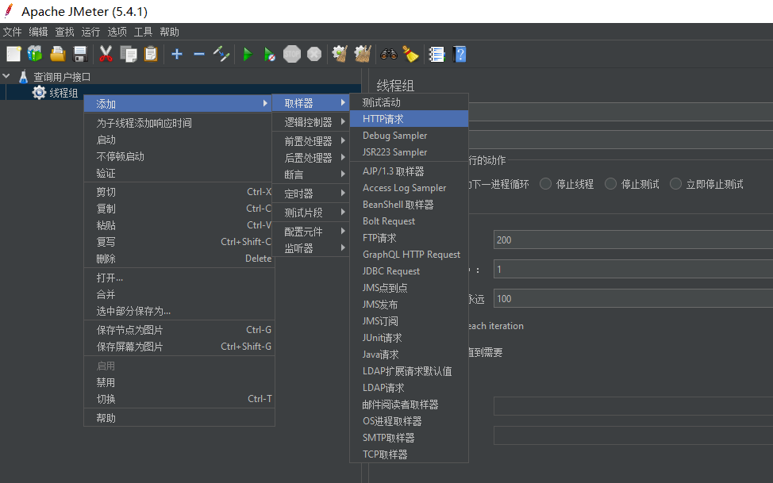Expand the 添加 submenu arrow
The height and width of the screenshot is (483, 773).
(x=265, y=103)
